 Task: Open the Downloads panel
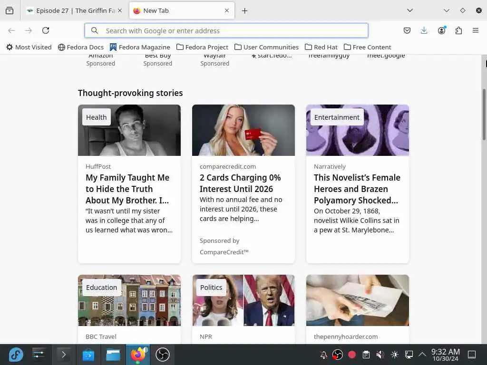pyautogui.click(x=424, y=30)
